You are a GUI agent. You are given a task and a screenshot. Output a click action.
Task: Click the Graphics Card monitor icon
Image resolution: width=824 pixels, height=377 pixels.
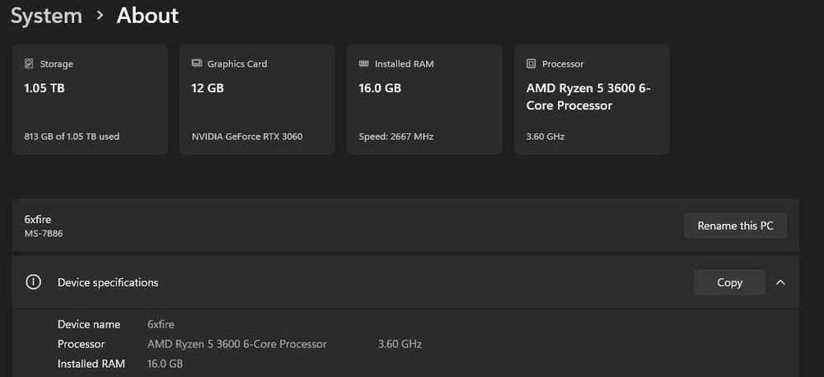196,63
